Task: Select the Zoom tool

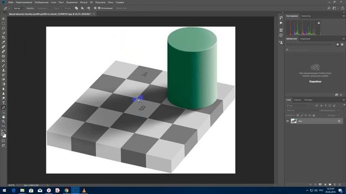Action: (x=3, y=121)
